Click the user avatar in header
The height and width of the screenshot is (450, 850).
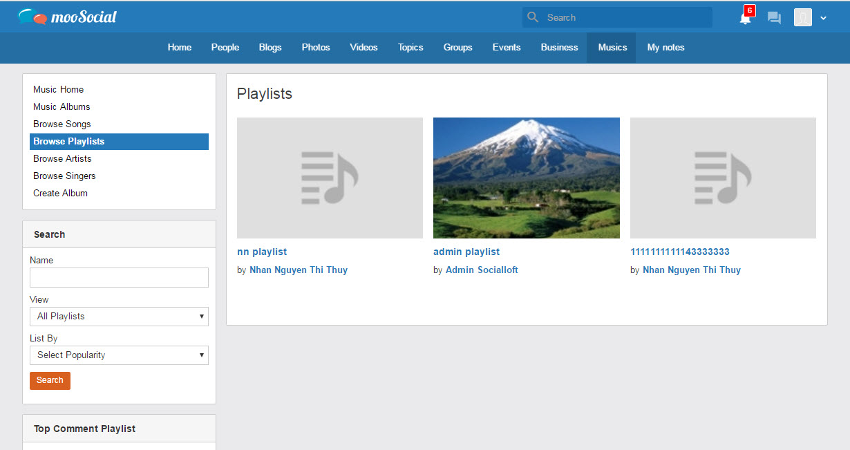[x=802, y=17]
